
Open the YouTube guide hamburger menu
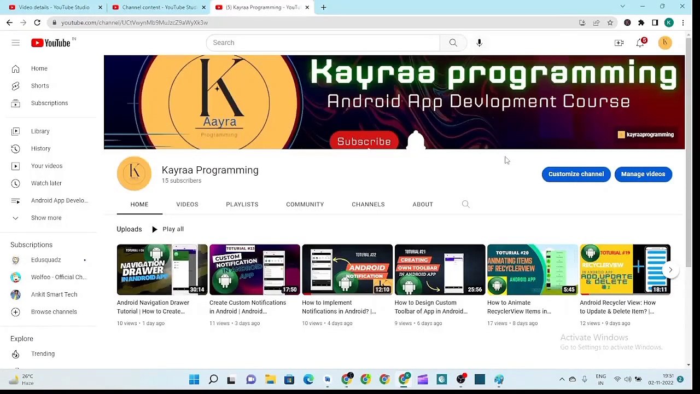16,43
